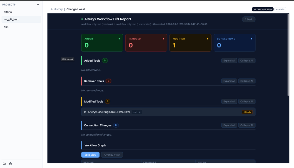Click the Connections summary card
The height and width of the screenshot is (168, 294).
point(235,43)
